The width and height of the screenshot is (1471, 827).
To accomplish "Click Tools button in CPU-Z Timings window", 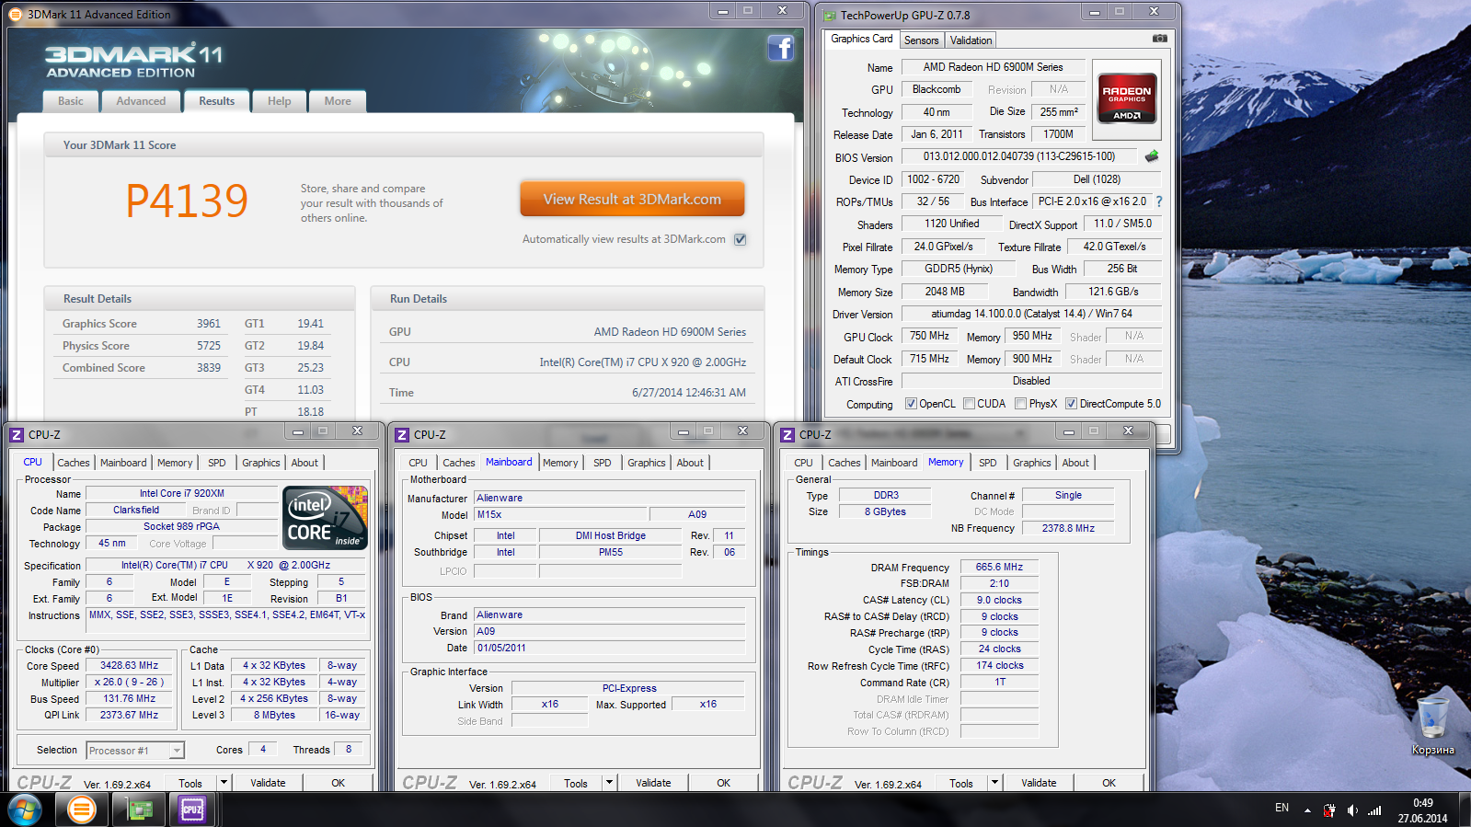I will [961, 783].
